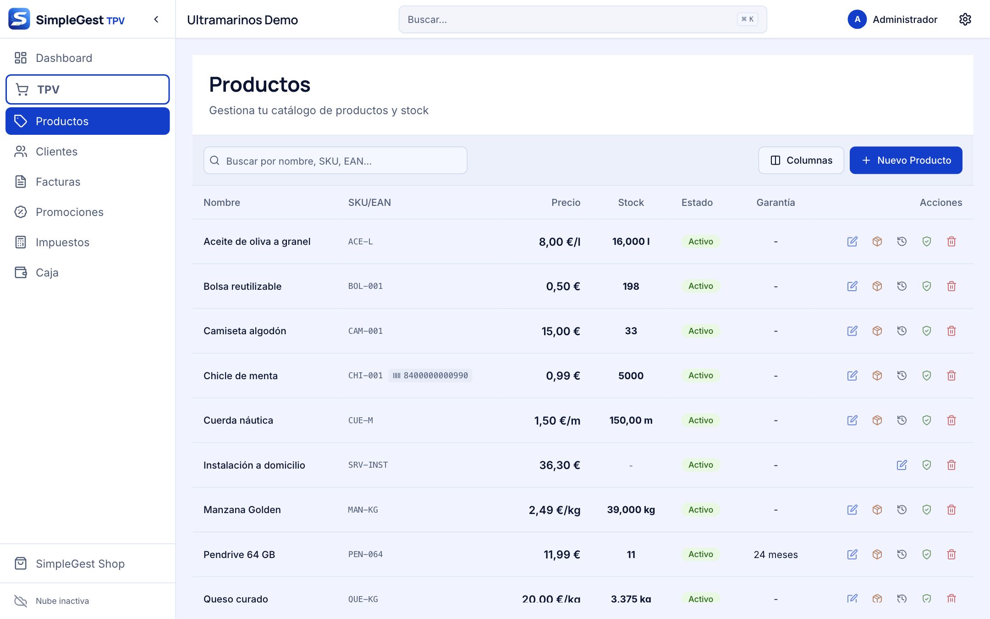Viewport: 990px width, 619px height.
Task: Delete Instalación a domicilio service
Action: coord(951,465)
